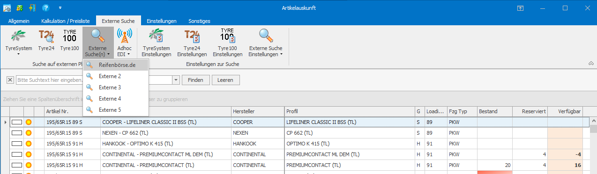Open TyreSystem Einstellungen
597x174 pixels.
tap(156, 43)
